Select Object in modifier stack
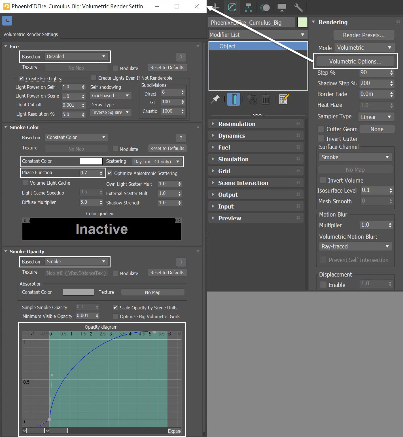The height and width of the screenshot is (437, 403). [x=258, y=46]
